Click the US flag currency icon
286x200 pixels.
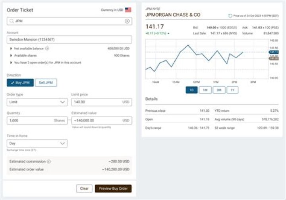(x=128, y=10)
